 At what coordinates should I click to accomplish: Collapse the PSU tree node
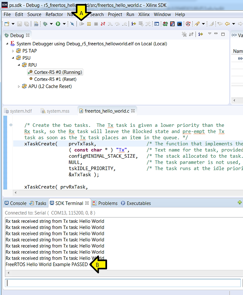[13, 58]
